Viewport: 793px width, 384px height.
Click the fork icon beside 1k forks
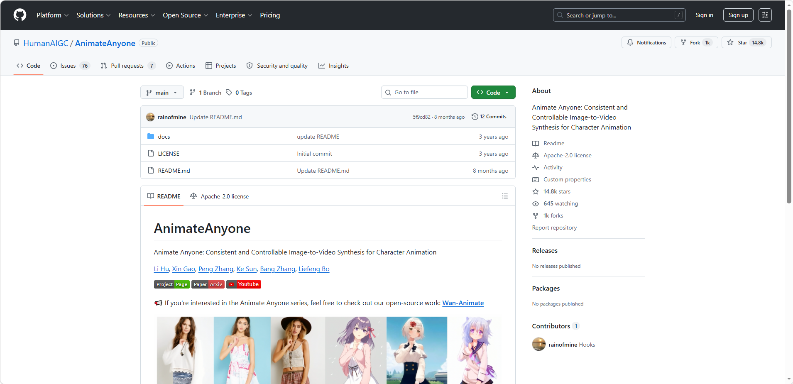coord(536,216)
